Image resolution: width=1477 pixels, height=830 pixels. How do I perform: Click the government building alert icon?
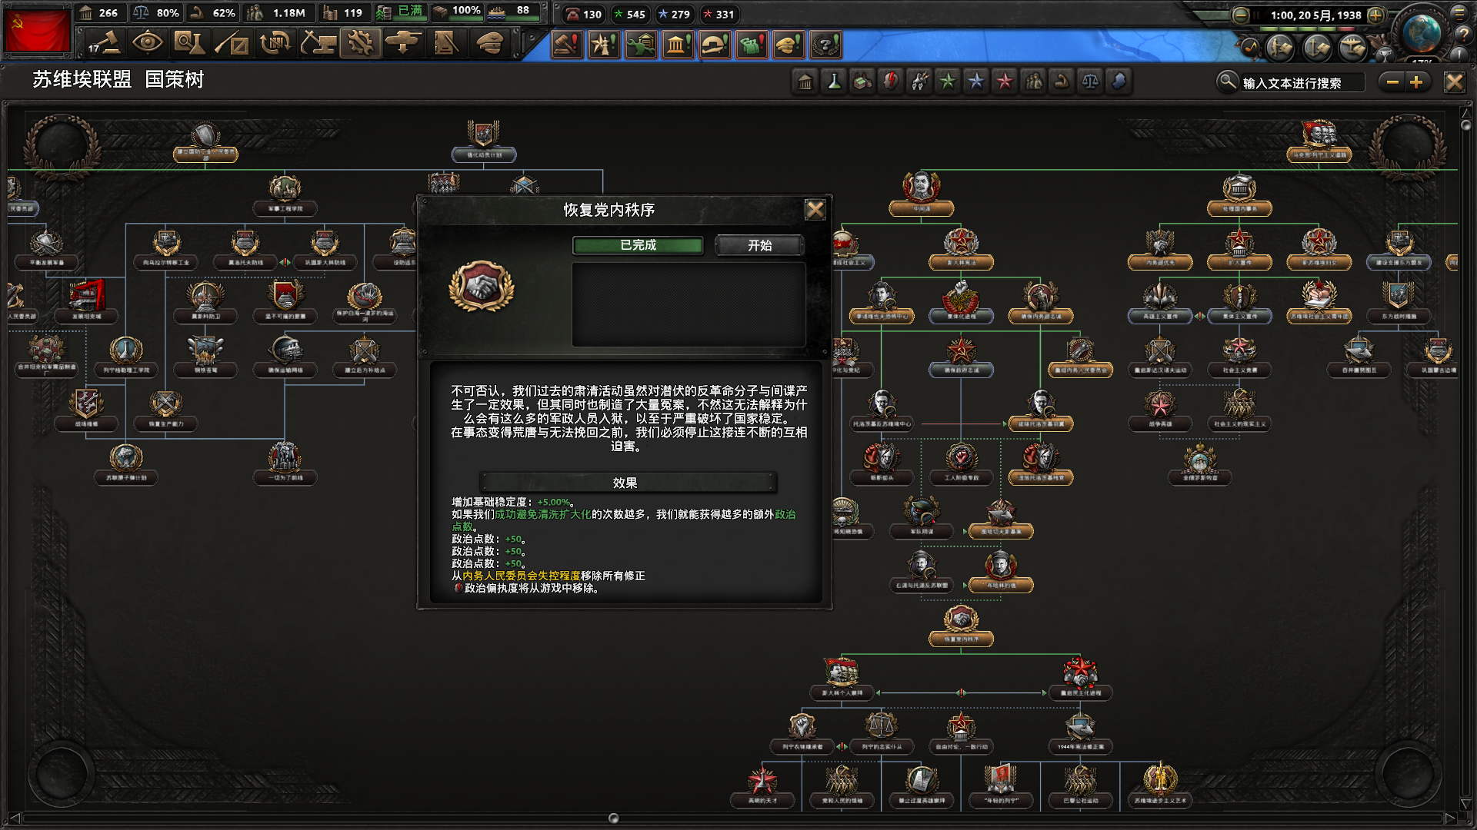point(678,45)
